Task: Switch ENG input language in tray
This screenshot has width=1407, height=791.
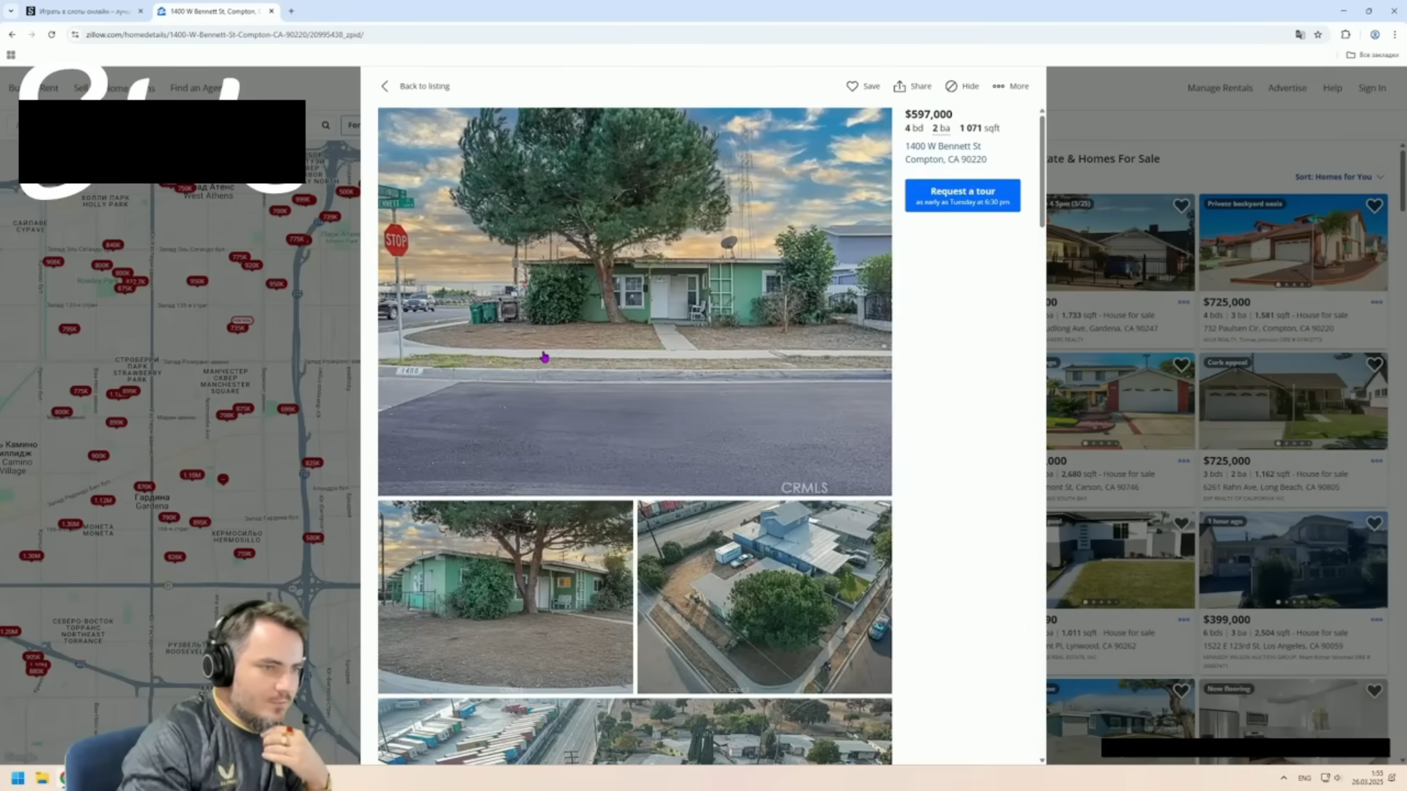Action: coord(1304,778)
